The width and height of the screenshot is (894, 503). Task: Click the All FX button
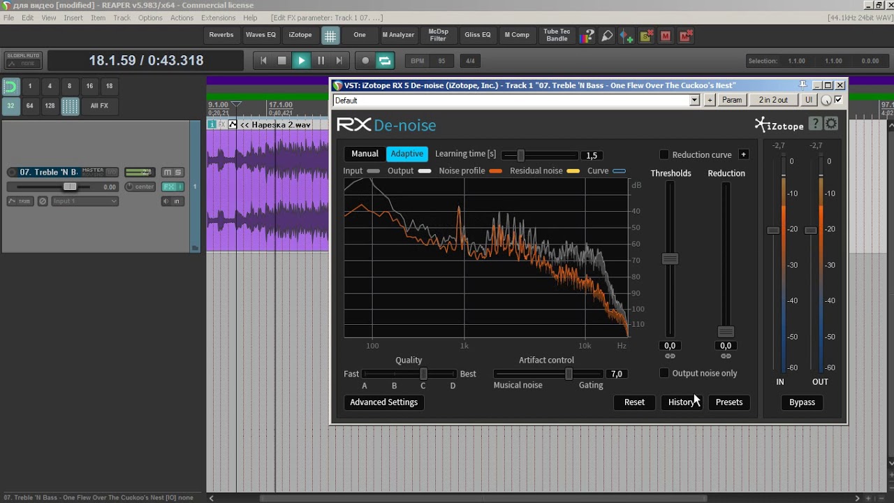pos(99,106)
